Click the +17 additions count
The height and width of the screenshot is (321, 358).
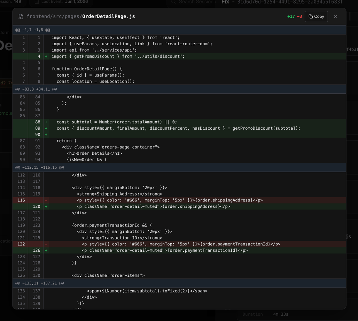[291, 16]
